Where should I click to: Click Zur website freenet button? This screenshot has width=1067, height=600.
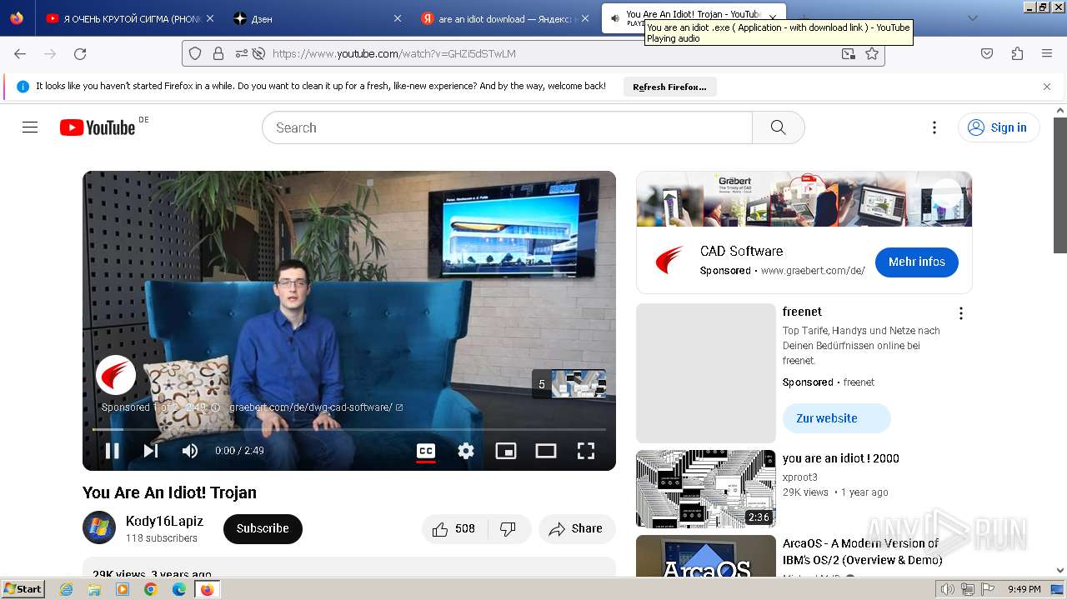(x=836, y=418)
